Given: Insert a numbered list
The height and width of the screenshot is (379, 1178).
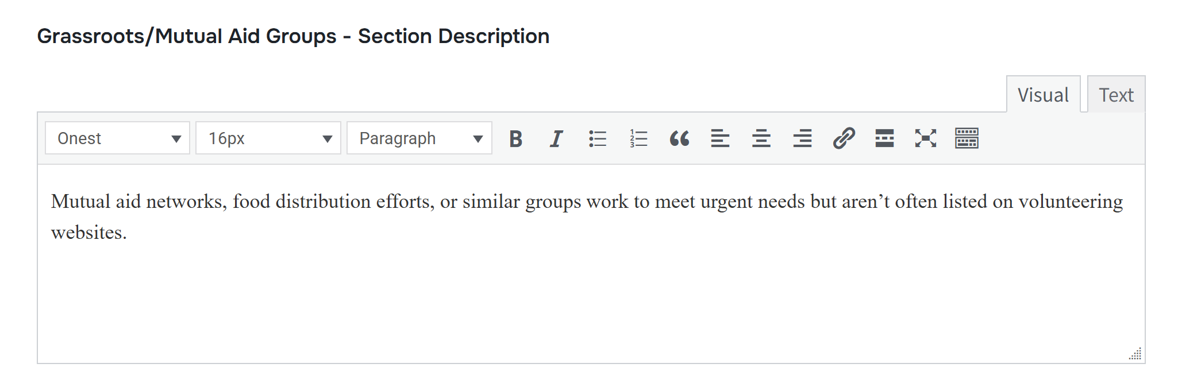Looking at the screenshot, I should click(x=638, y=138).
